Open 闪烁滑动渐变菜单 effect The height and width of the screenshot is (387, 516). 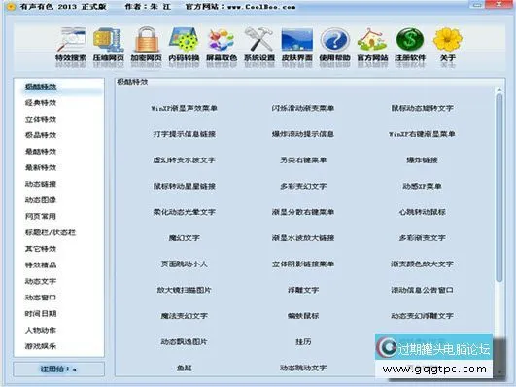[x=303, y=108]
